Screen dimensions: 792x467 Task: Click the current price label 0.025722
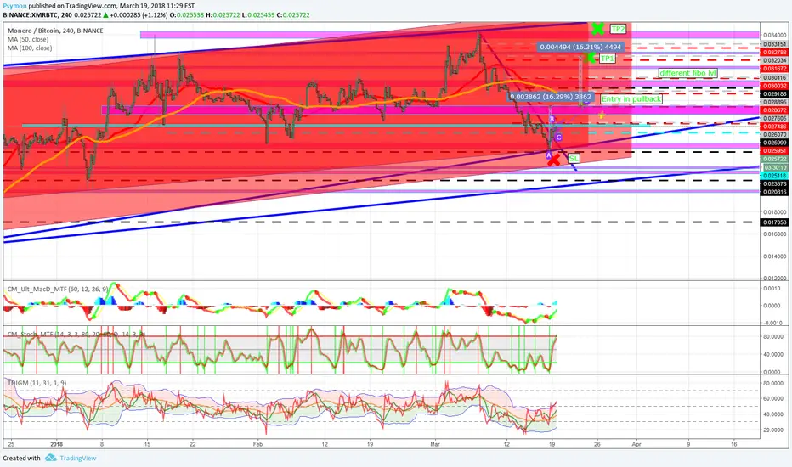pyautogui.click(x=774, y=159)
